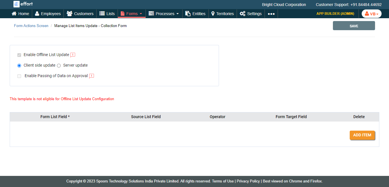Image resolution: width=389 pixels, height=187 pixels.
Task: Click the Entities documents icon
Action: 188,14
